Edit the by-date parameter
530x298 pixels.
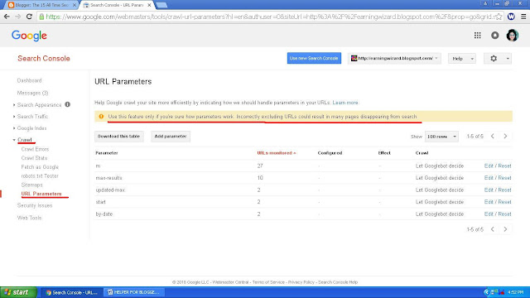[489, 214]
